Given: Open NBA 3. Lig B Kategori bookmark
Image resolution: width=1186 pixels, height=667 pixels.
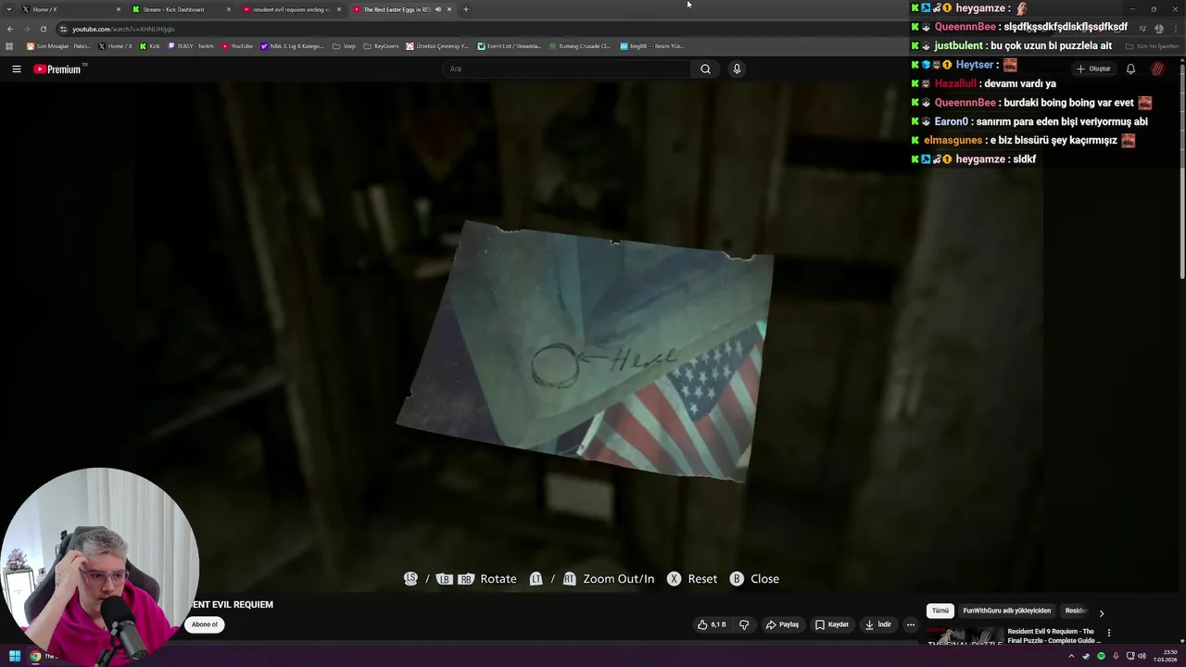Looking at the screenshot, I should [292, 45].
